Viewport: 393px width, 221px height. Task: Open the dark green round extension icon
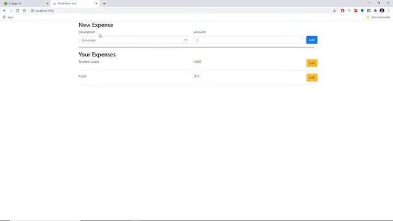[362, 11]
